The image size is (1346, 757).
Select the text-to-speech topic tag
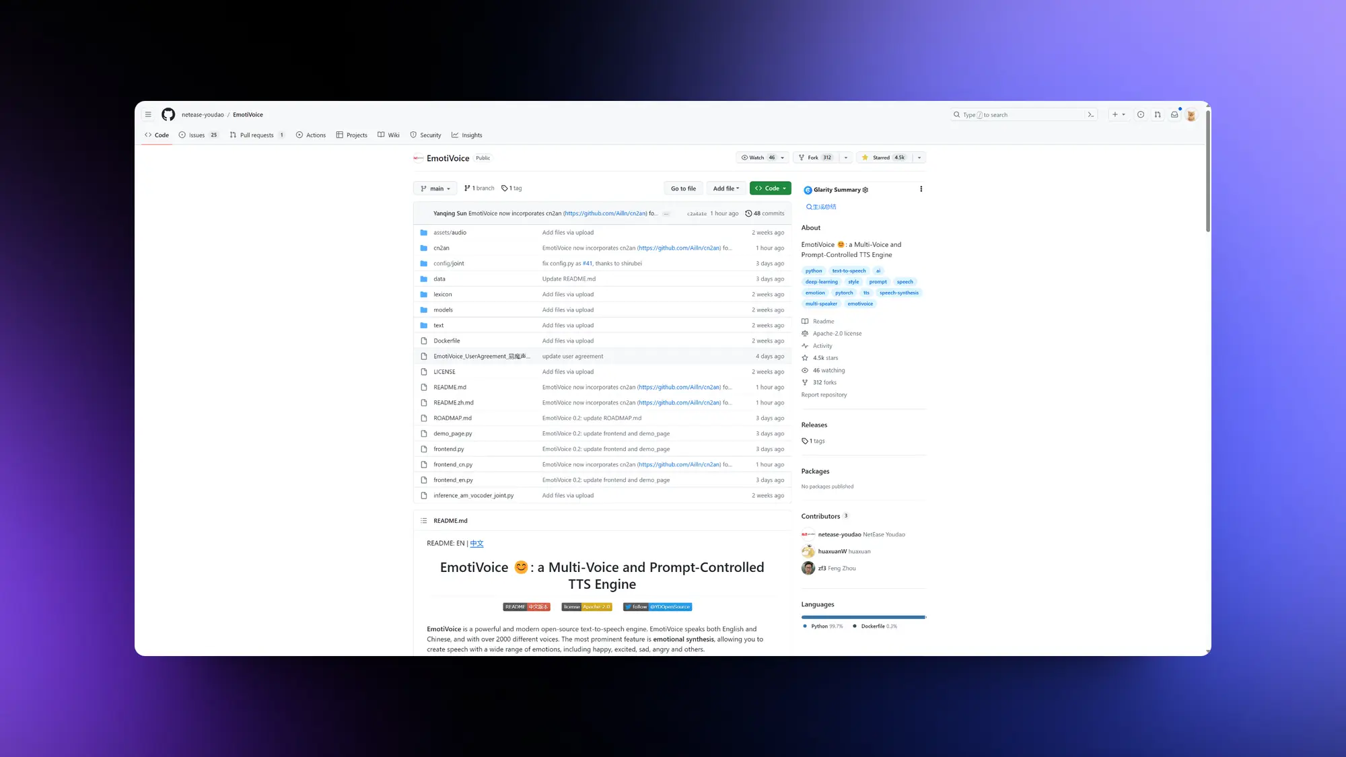(849, 271)
